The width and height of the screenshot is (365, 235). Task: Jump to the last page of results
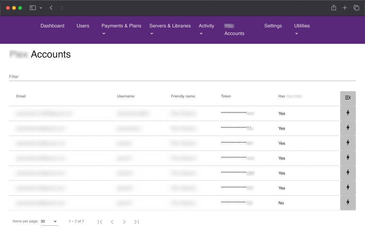point(136,222)
